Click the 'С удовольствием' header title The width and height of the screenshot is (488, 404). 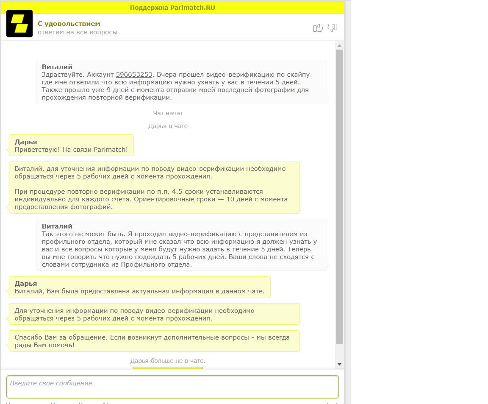pos(69,24)
